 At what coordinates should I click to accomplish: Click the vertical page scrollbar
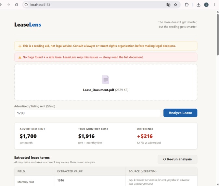(218, 35)
